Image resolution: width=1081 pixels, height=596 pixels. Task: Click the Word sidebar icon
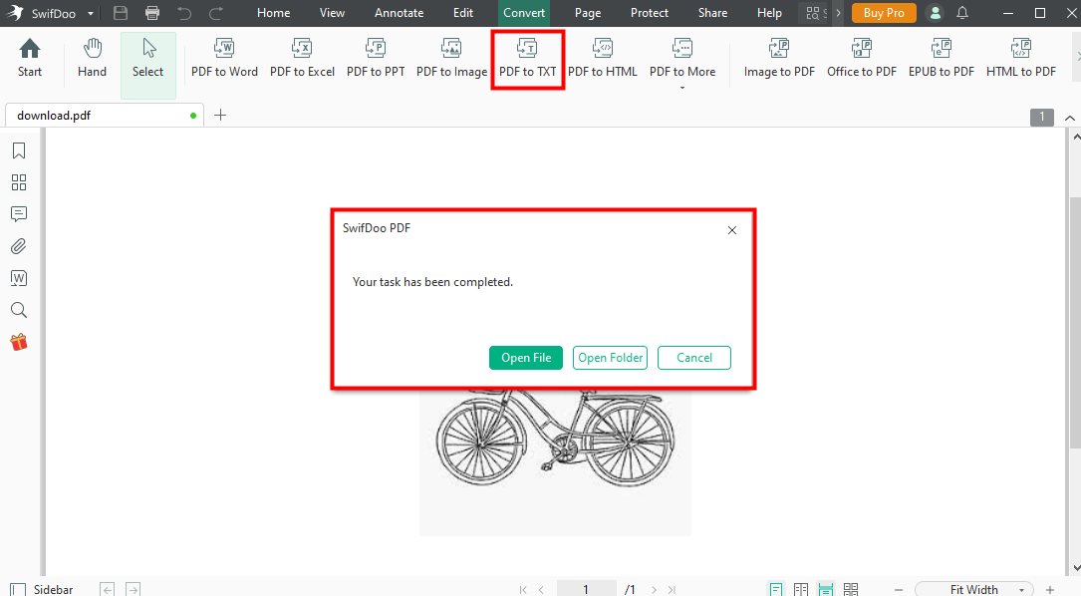point(19,278)
